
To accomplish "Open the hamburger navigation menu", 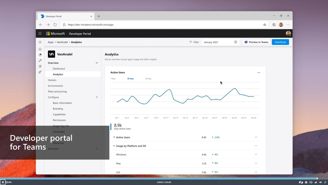I will click(x=40, y=42).
